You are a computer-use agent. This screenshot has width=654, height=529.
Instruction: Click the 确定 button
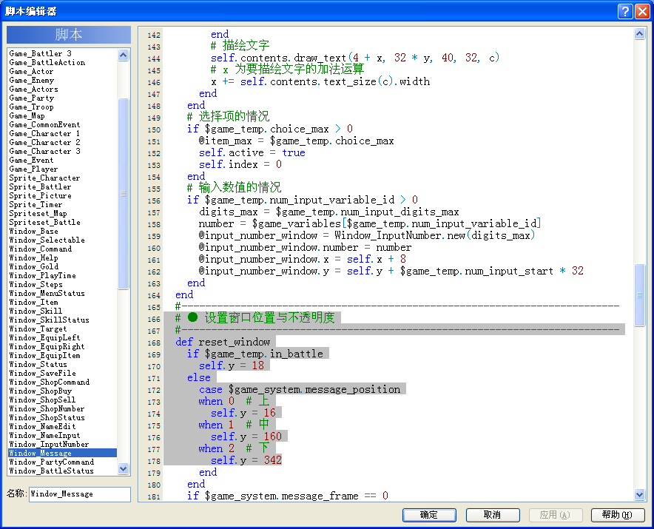[x=429, y=515]
